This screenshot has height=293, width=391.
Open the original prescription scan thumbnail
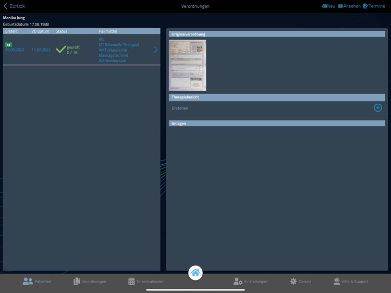(188, 65)
